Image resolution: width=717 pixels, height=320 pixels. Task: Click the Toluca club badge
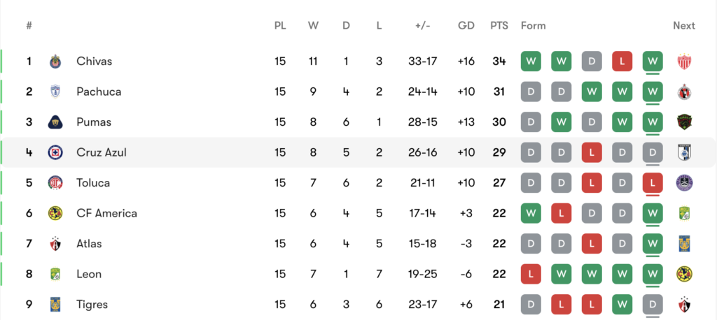click(x=55, y=183)
